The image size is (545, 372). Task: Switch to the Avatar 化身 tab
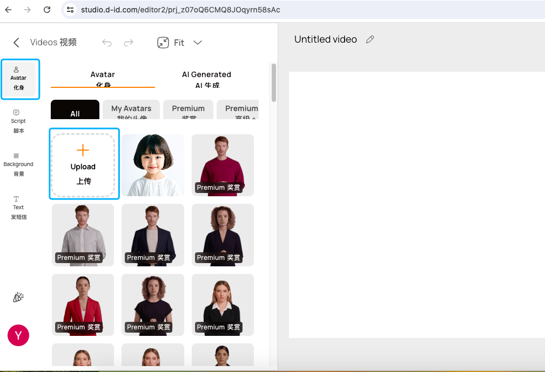click(x=103, y=79)
